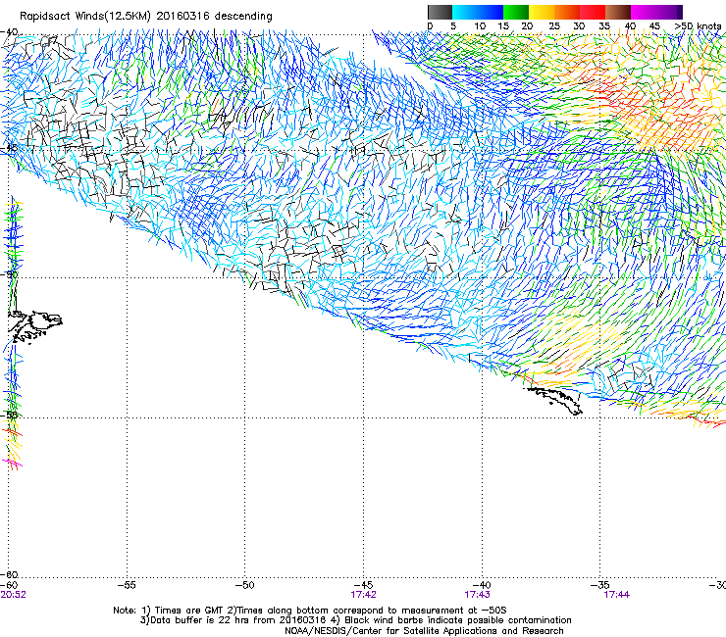Click the "-45" latitude label on left axis
This screenshot has height=637, width=726.
pyautogui.click(x=9, y=149)
